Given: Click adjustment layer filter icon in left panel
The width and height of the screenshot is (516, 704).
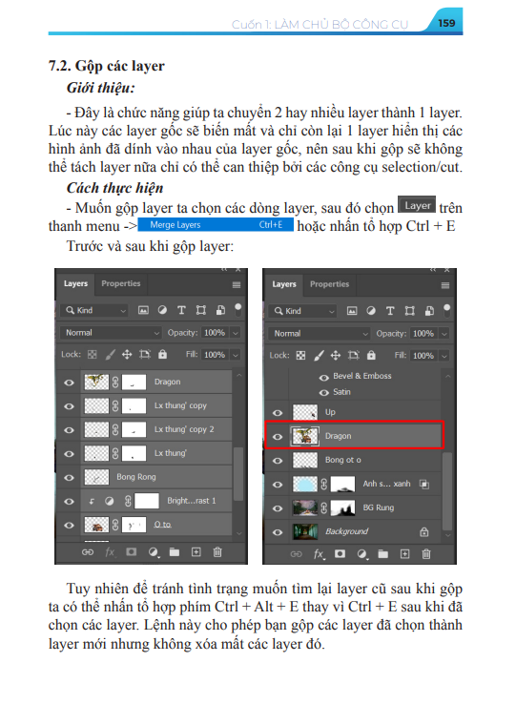Looking at the screenshot, I should pyautogui.click(x=162, y=310).
